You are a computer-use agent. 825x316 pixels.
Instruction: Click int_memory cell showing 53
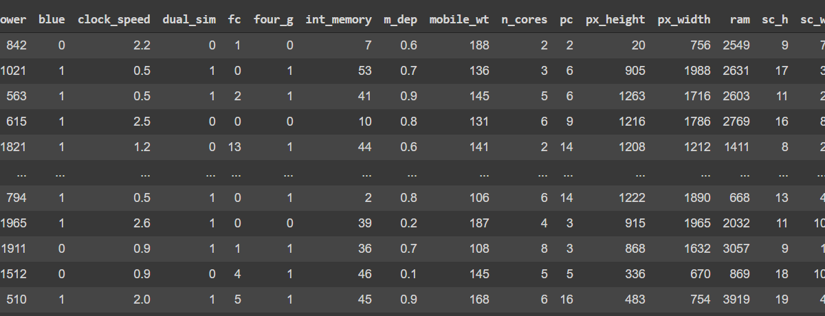[x=365, y=71]
